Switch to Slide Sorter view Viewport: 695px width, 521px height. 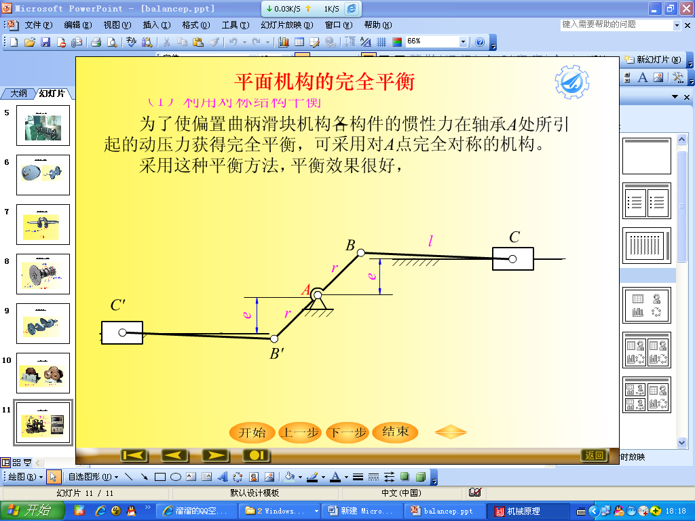pyautogui.click(x=16, y=463)
